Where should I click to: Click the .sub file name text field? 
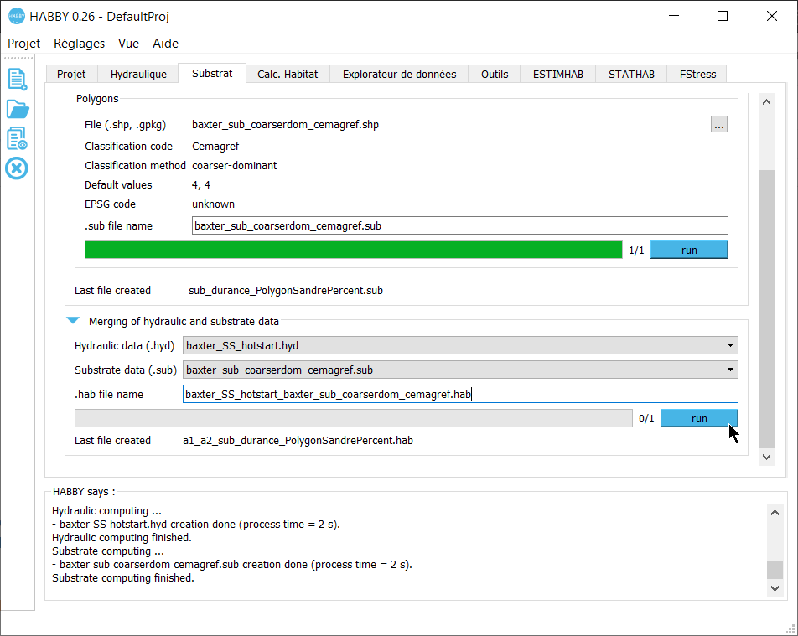point(459,225)
